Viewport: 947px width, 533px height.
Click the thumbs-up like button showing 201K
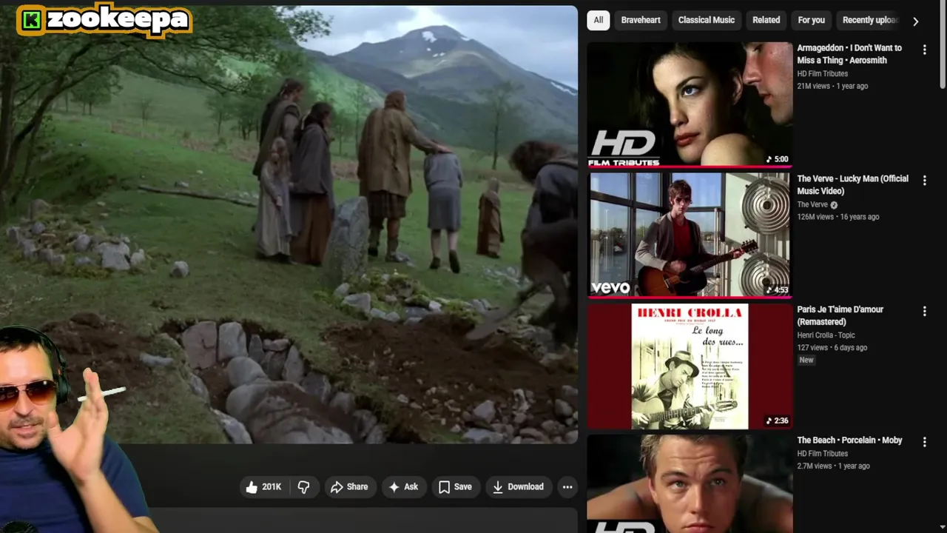point(263,486)
